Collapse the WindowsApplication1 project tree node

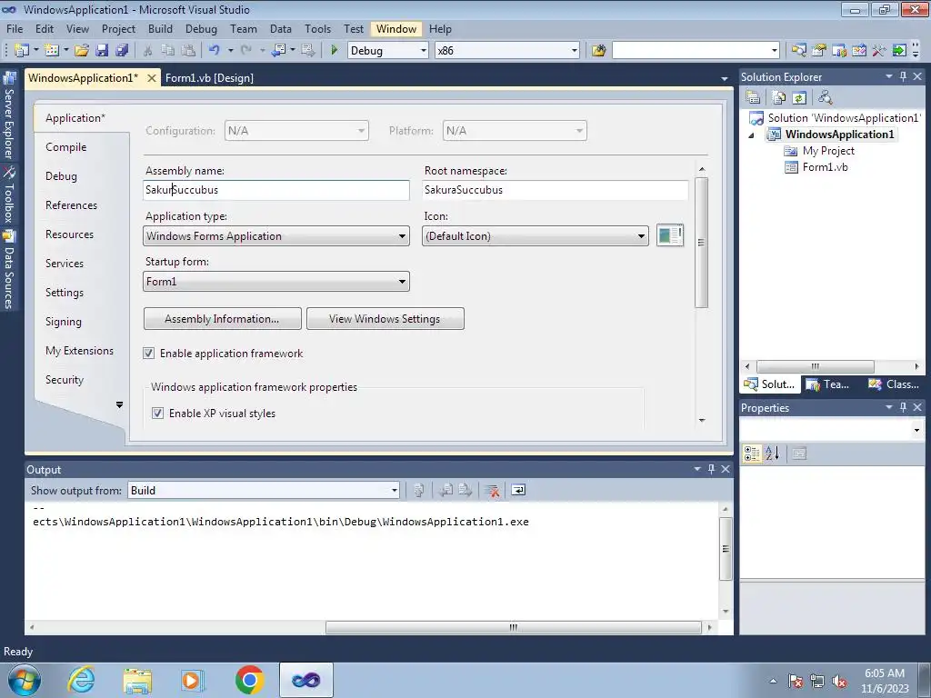(752, 135)
